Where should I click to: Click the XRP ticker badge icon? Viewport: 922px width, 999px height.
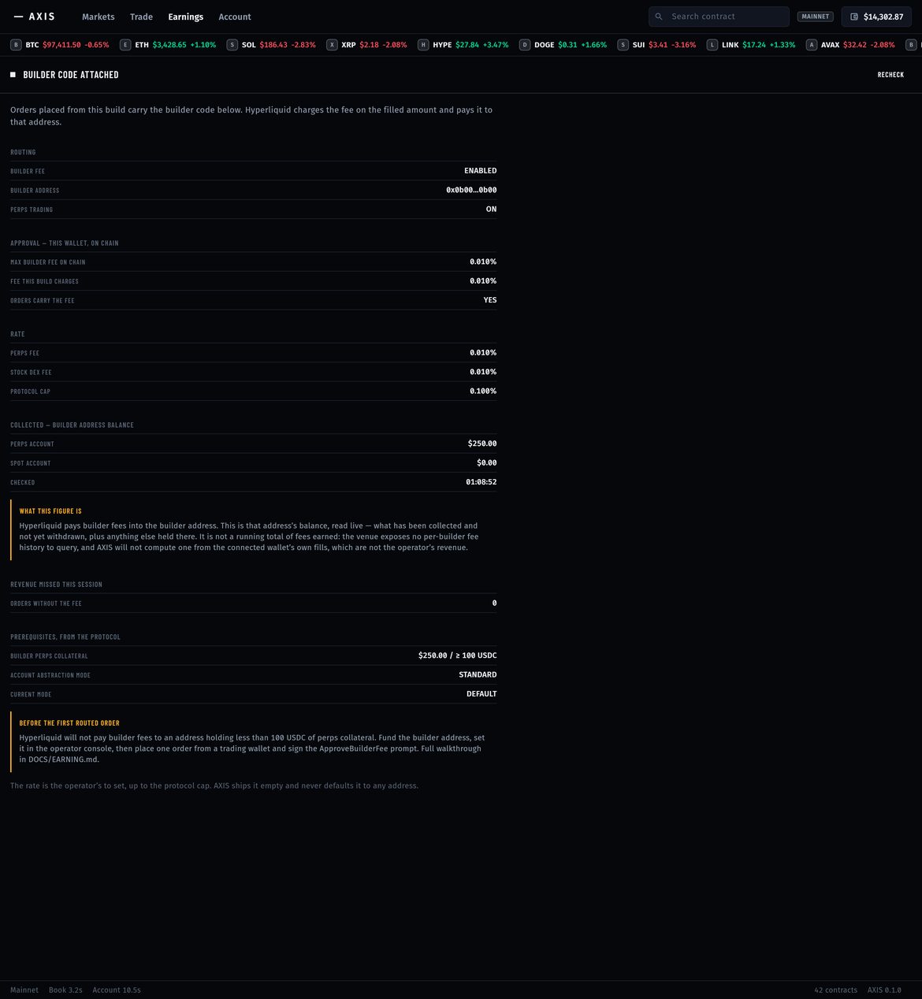332,45
